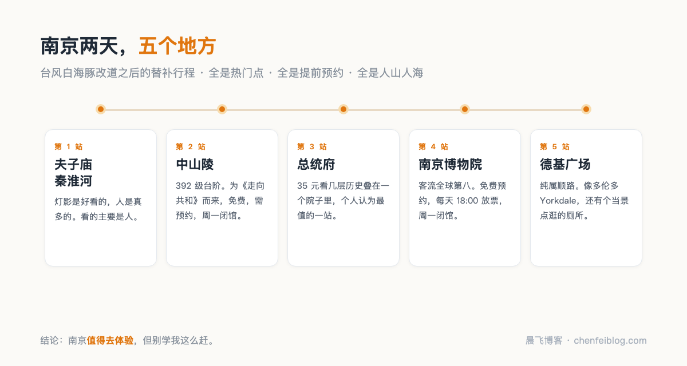
Task: Click the 但别学我这么赶 conclusion text
Action: pos(175,340)
